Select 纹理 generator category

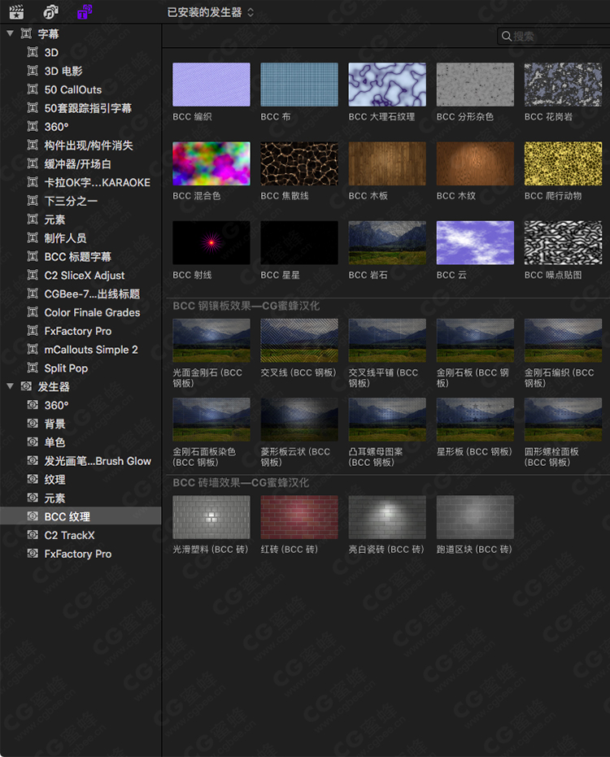click(x=81, y=480)
